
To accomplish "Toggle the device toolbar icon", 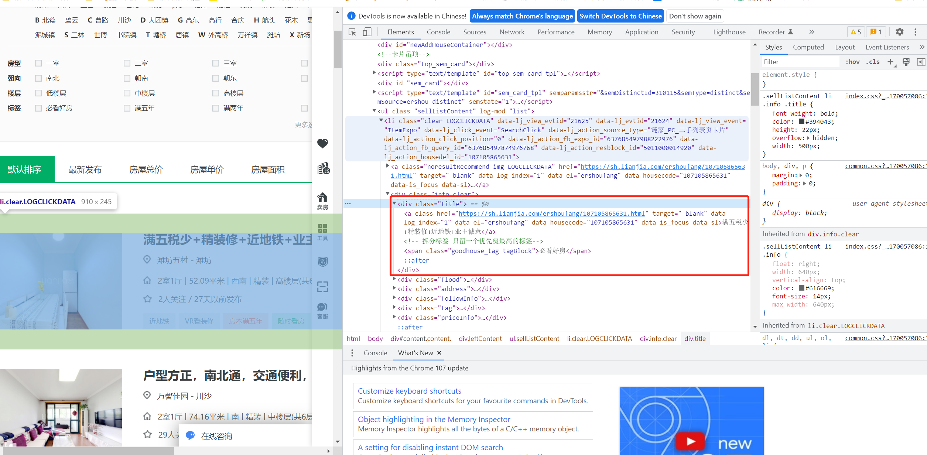I will pyautogui.click(x=367, y=32).
